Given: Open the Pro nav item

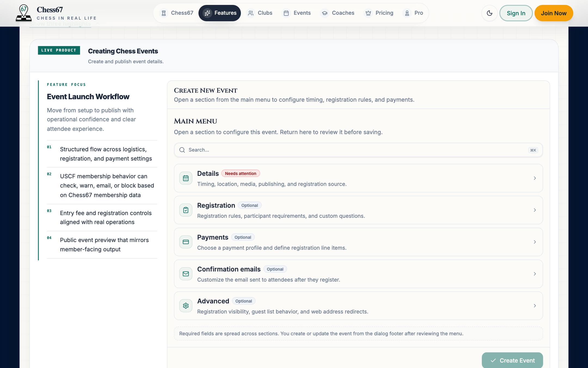Looking at the screenshot, I should [x=413, y=13].
